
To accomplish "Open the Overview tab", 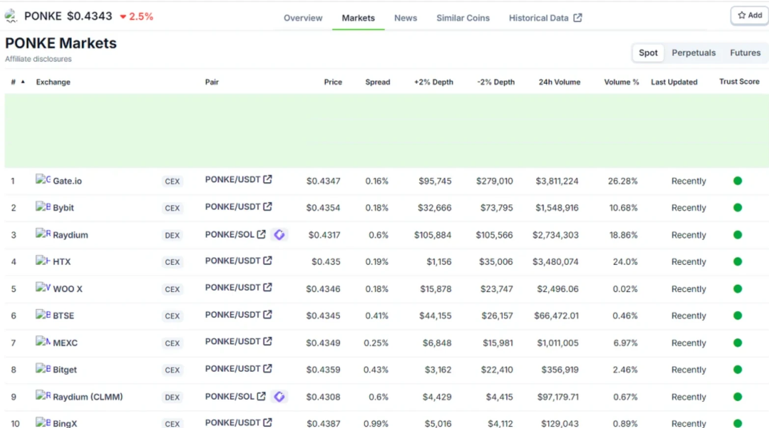I will 303,18.
